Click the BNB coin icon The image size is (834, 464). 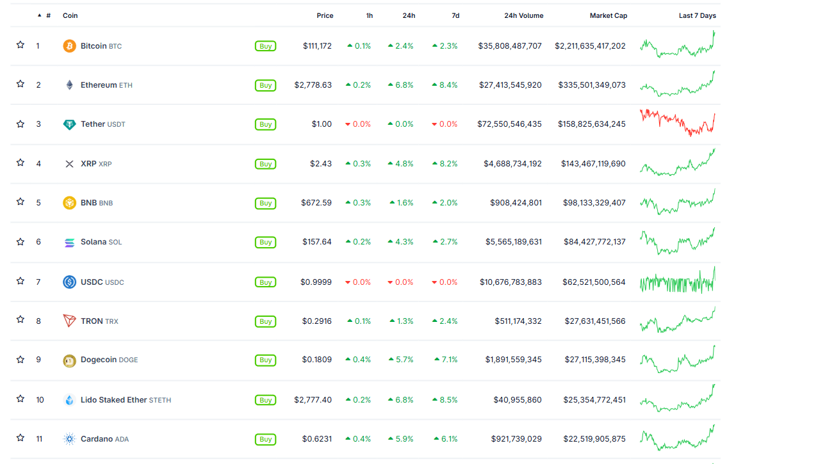click(69, 203)
